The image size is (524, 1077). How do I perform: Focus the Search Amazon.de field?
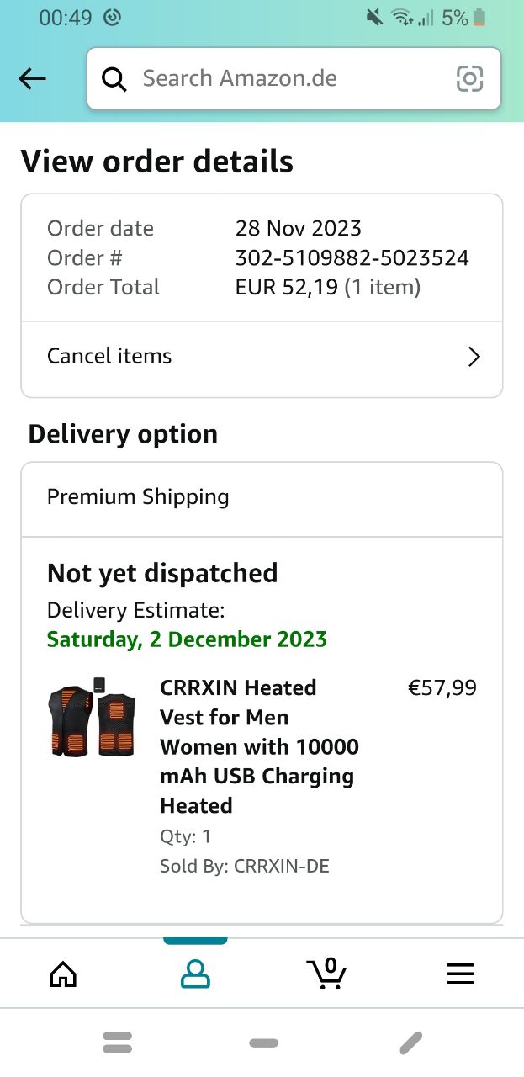(x=286, y=79)
